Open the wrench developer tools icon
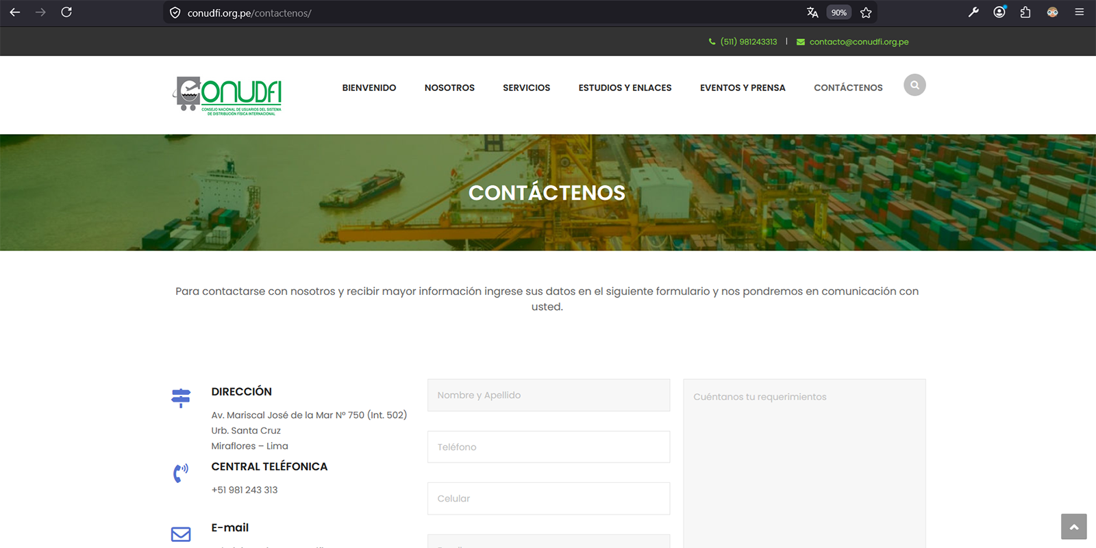The image size is (1096, 548). point(973,12)
